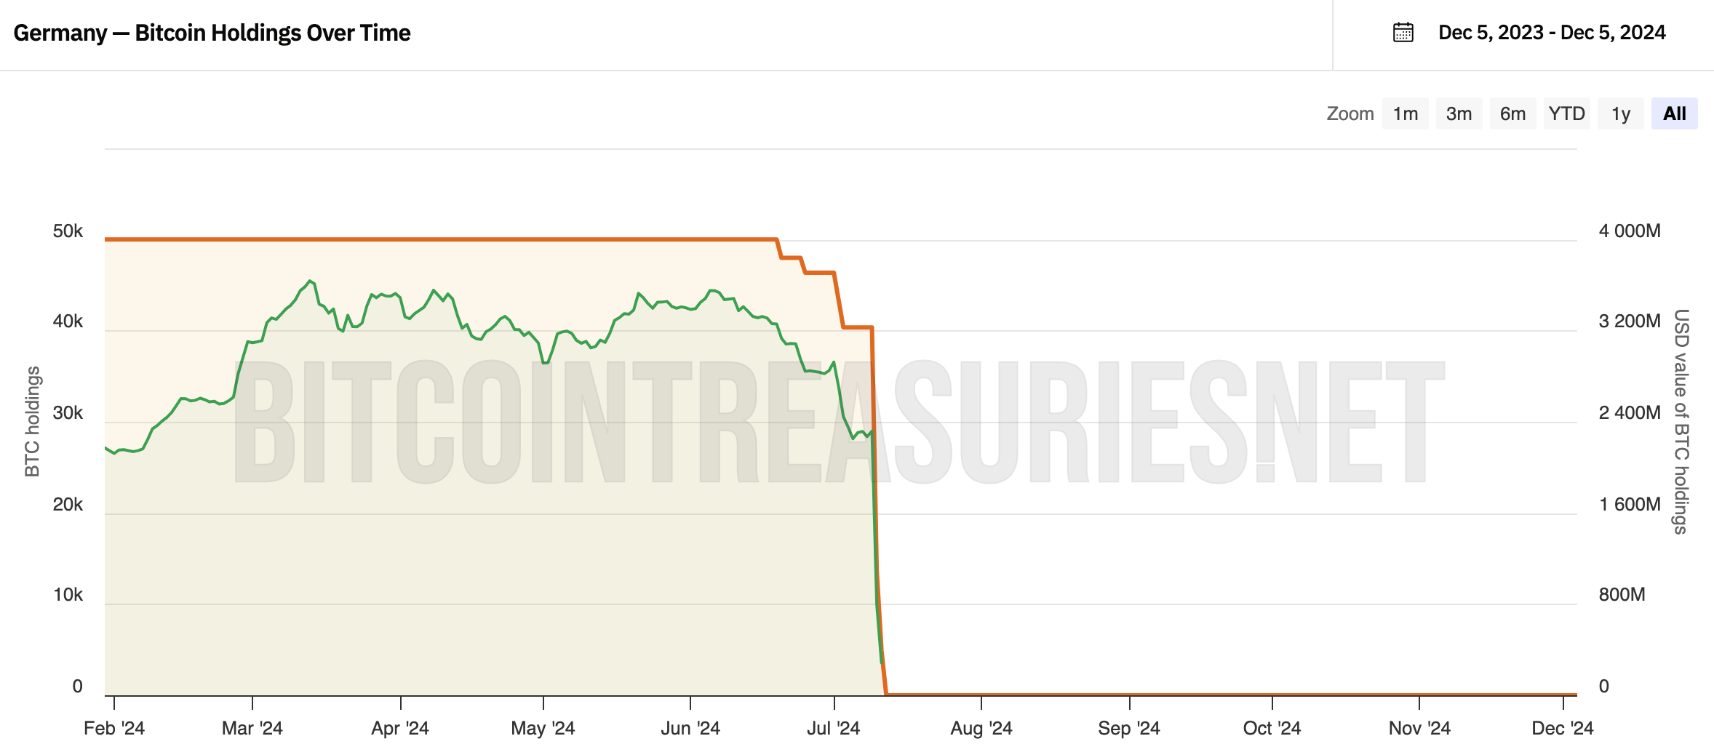Click the Jul '24 marker on the time axis
The image size is (1714, 752).
834,727
